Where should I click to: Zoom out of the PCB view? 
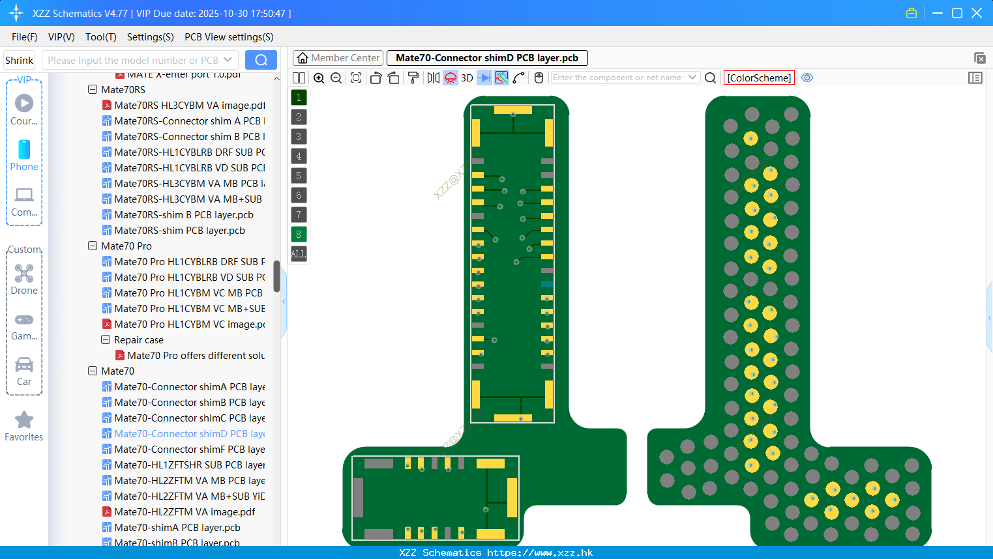[336, 78]
